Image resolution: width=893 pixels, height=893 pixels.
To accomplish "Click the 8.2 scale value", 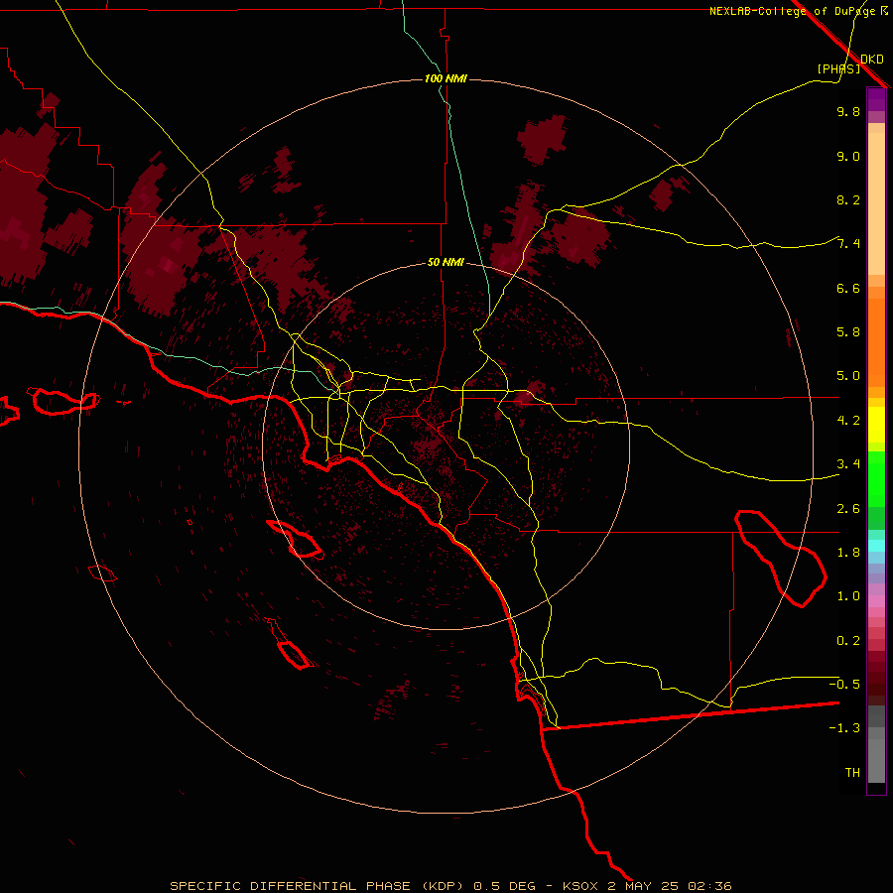I will [x=848, y=199].
